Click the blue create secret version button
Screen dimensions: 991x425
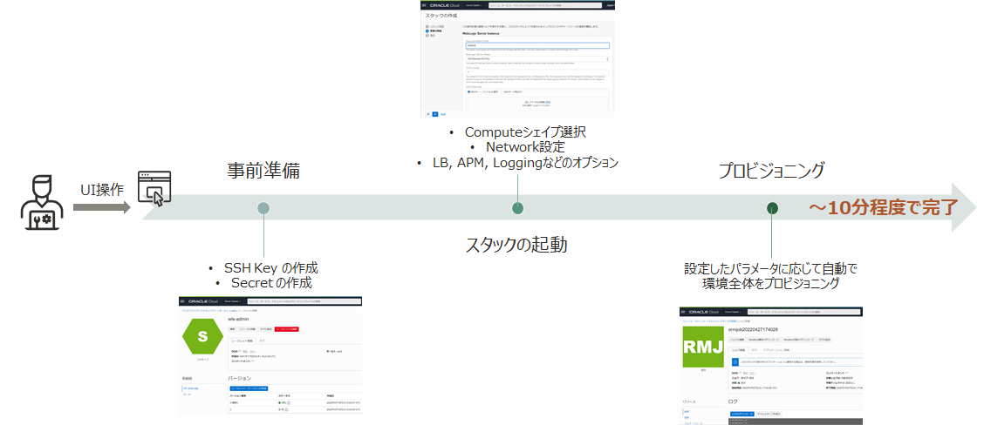(249, 388)
